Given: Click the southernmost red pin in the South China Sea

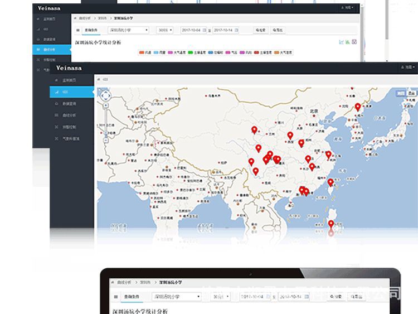Looking at the screenshot, I should [331, 224].
